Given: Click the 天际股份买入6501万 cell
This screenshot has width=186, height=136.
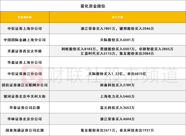Looking at the screenshot, I should click(117, 40).
